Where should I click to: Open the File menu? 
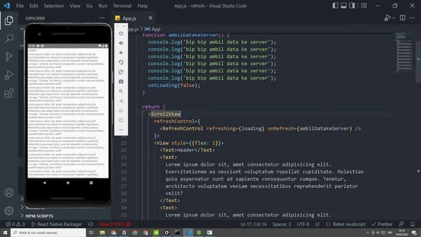tap(20, 6)
